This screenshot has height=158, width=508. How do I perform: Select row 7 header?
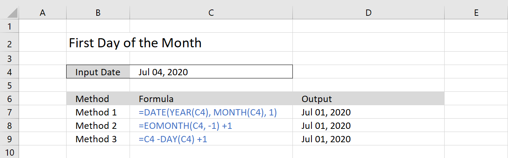pyautogui.click(x=10, y=112)
